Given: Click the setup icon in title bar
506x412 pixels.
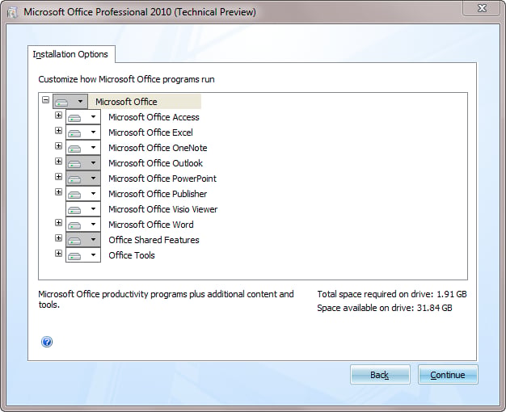Looking at the screenshot, I should [13, 13].
